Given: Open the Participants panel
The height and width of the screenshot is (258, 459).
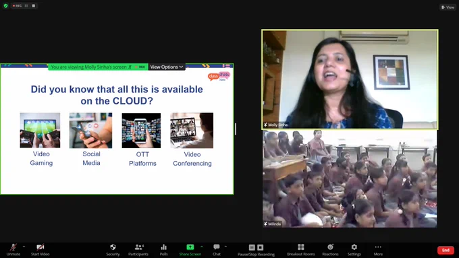Looking at the screenshot, I should pyautogui.click(x=138, y=250).
